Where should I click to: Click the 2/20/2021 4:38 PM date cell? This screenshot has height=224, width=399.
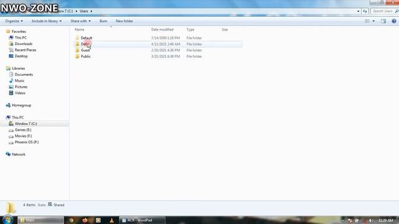pyautogui.click(x=165, y=50)
